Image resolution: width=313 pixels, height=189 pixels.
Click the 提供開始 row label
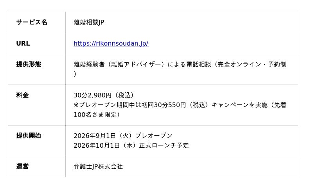coord(29,136)
